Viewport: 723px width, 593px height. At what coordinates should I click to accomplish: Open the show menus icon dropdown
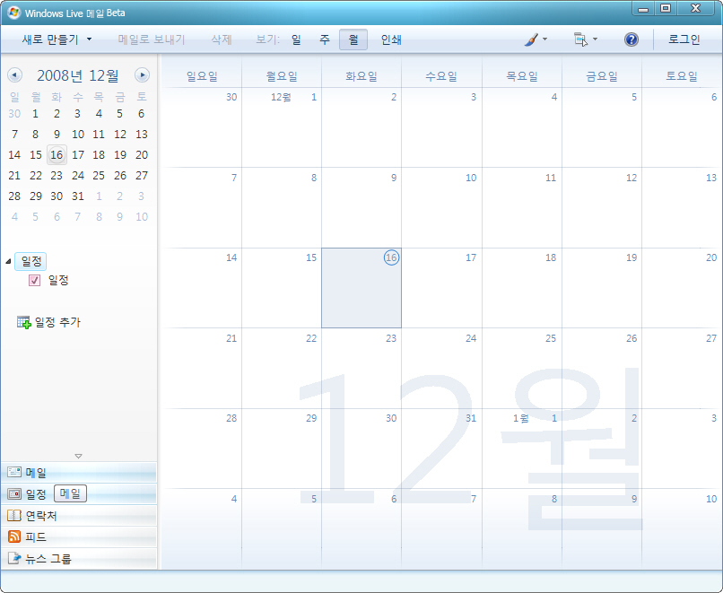(585, 39)
